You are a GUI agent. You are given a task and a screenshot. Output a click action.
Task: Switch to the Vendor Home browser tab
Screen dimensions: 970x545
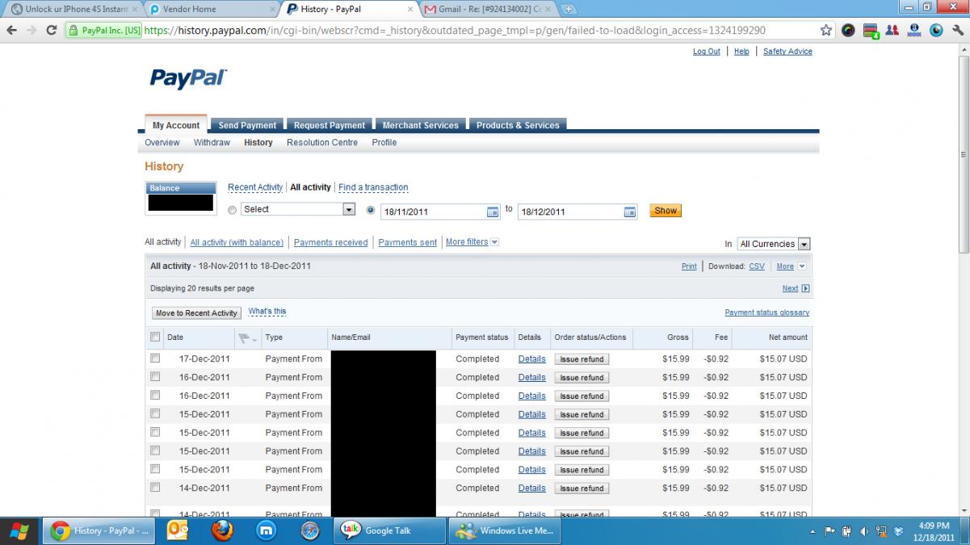[210, 10]
